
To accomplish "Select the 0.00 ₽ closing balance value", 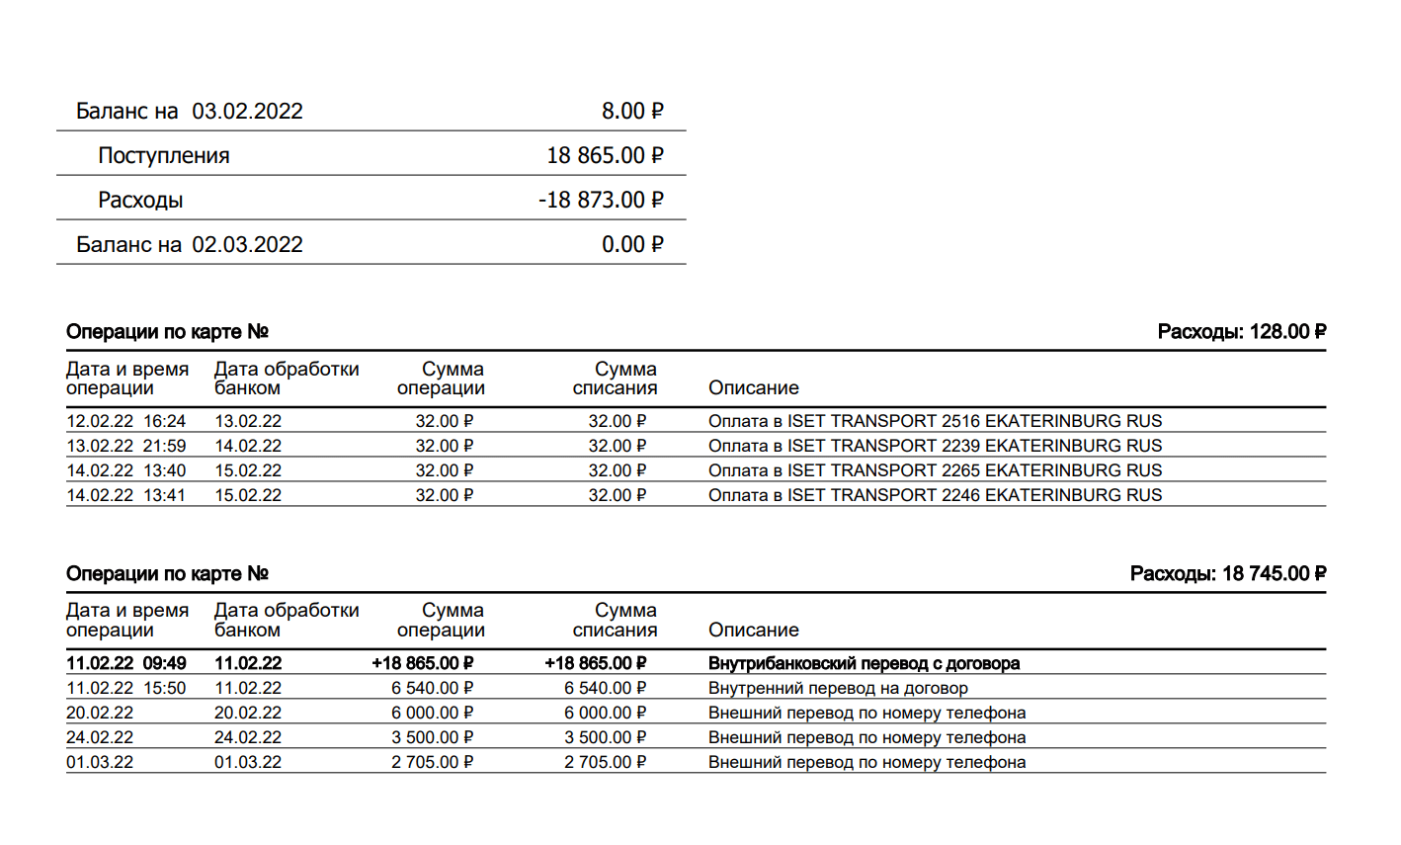I will (632, 244).
